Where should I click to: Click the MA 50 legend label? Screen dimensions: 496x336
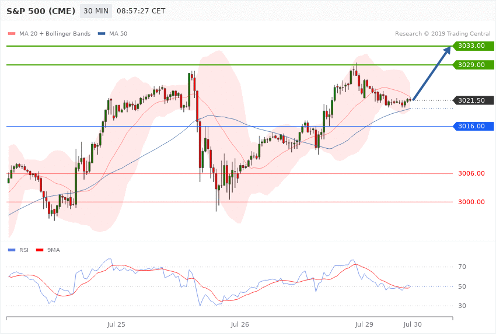(x=118, y=33)
